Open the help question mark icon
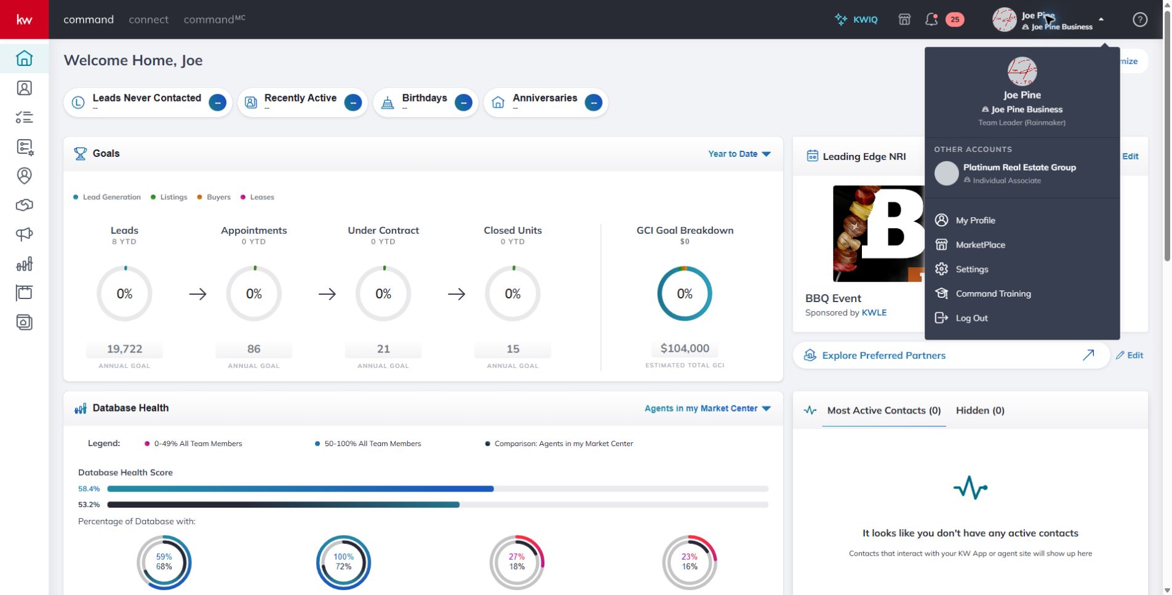The width and height of the screenshot is (1172, 595). pyautogui.click(x=1139, y=19)
